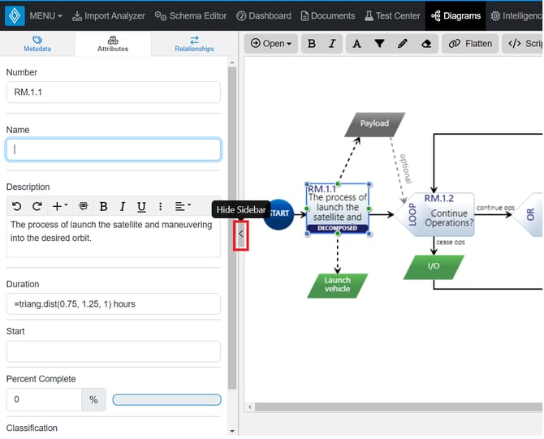Open the vertical dots more options in Description toolbar

coord(161,207)
